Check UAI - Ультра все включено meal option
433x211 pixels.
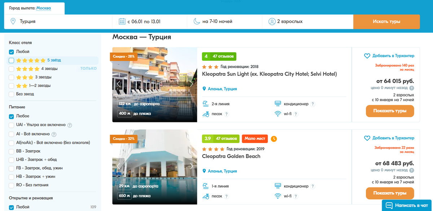tap(12, 125)
